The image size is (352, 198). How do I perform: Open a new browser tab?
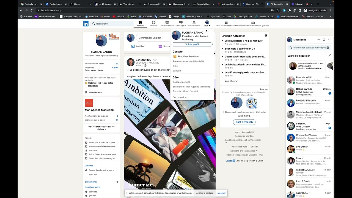tap(318, 4)
